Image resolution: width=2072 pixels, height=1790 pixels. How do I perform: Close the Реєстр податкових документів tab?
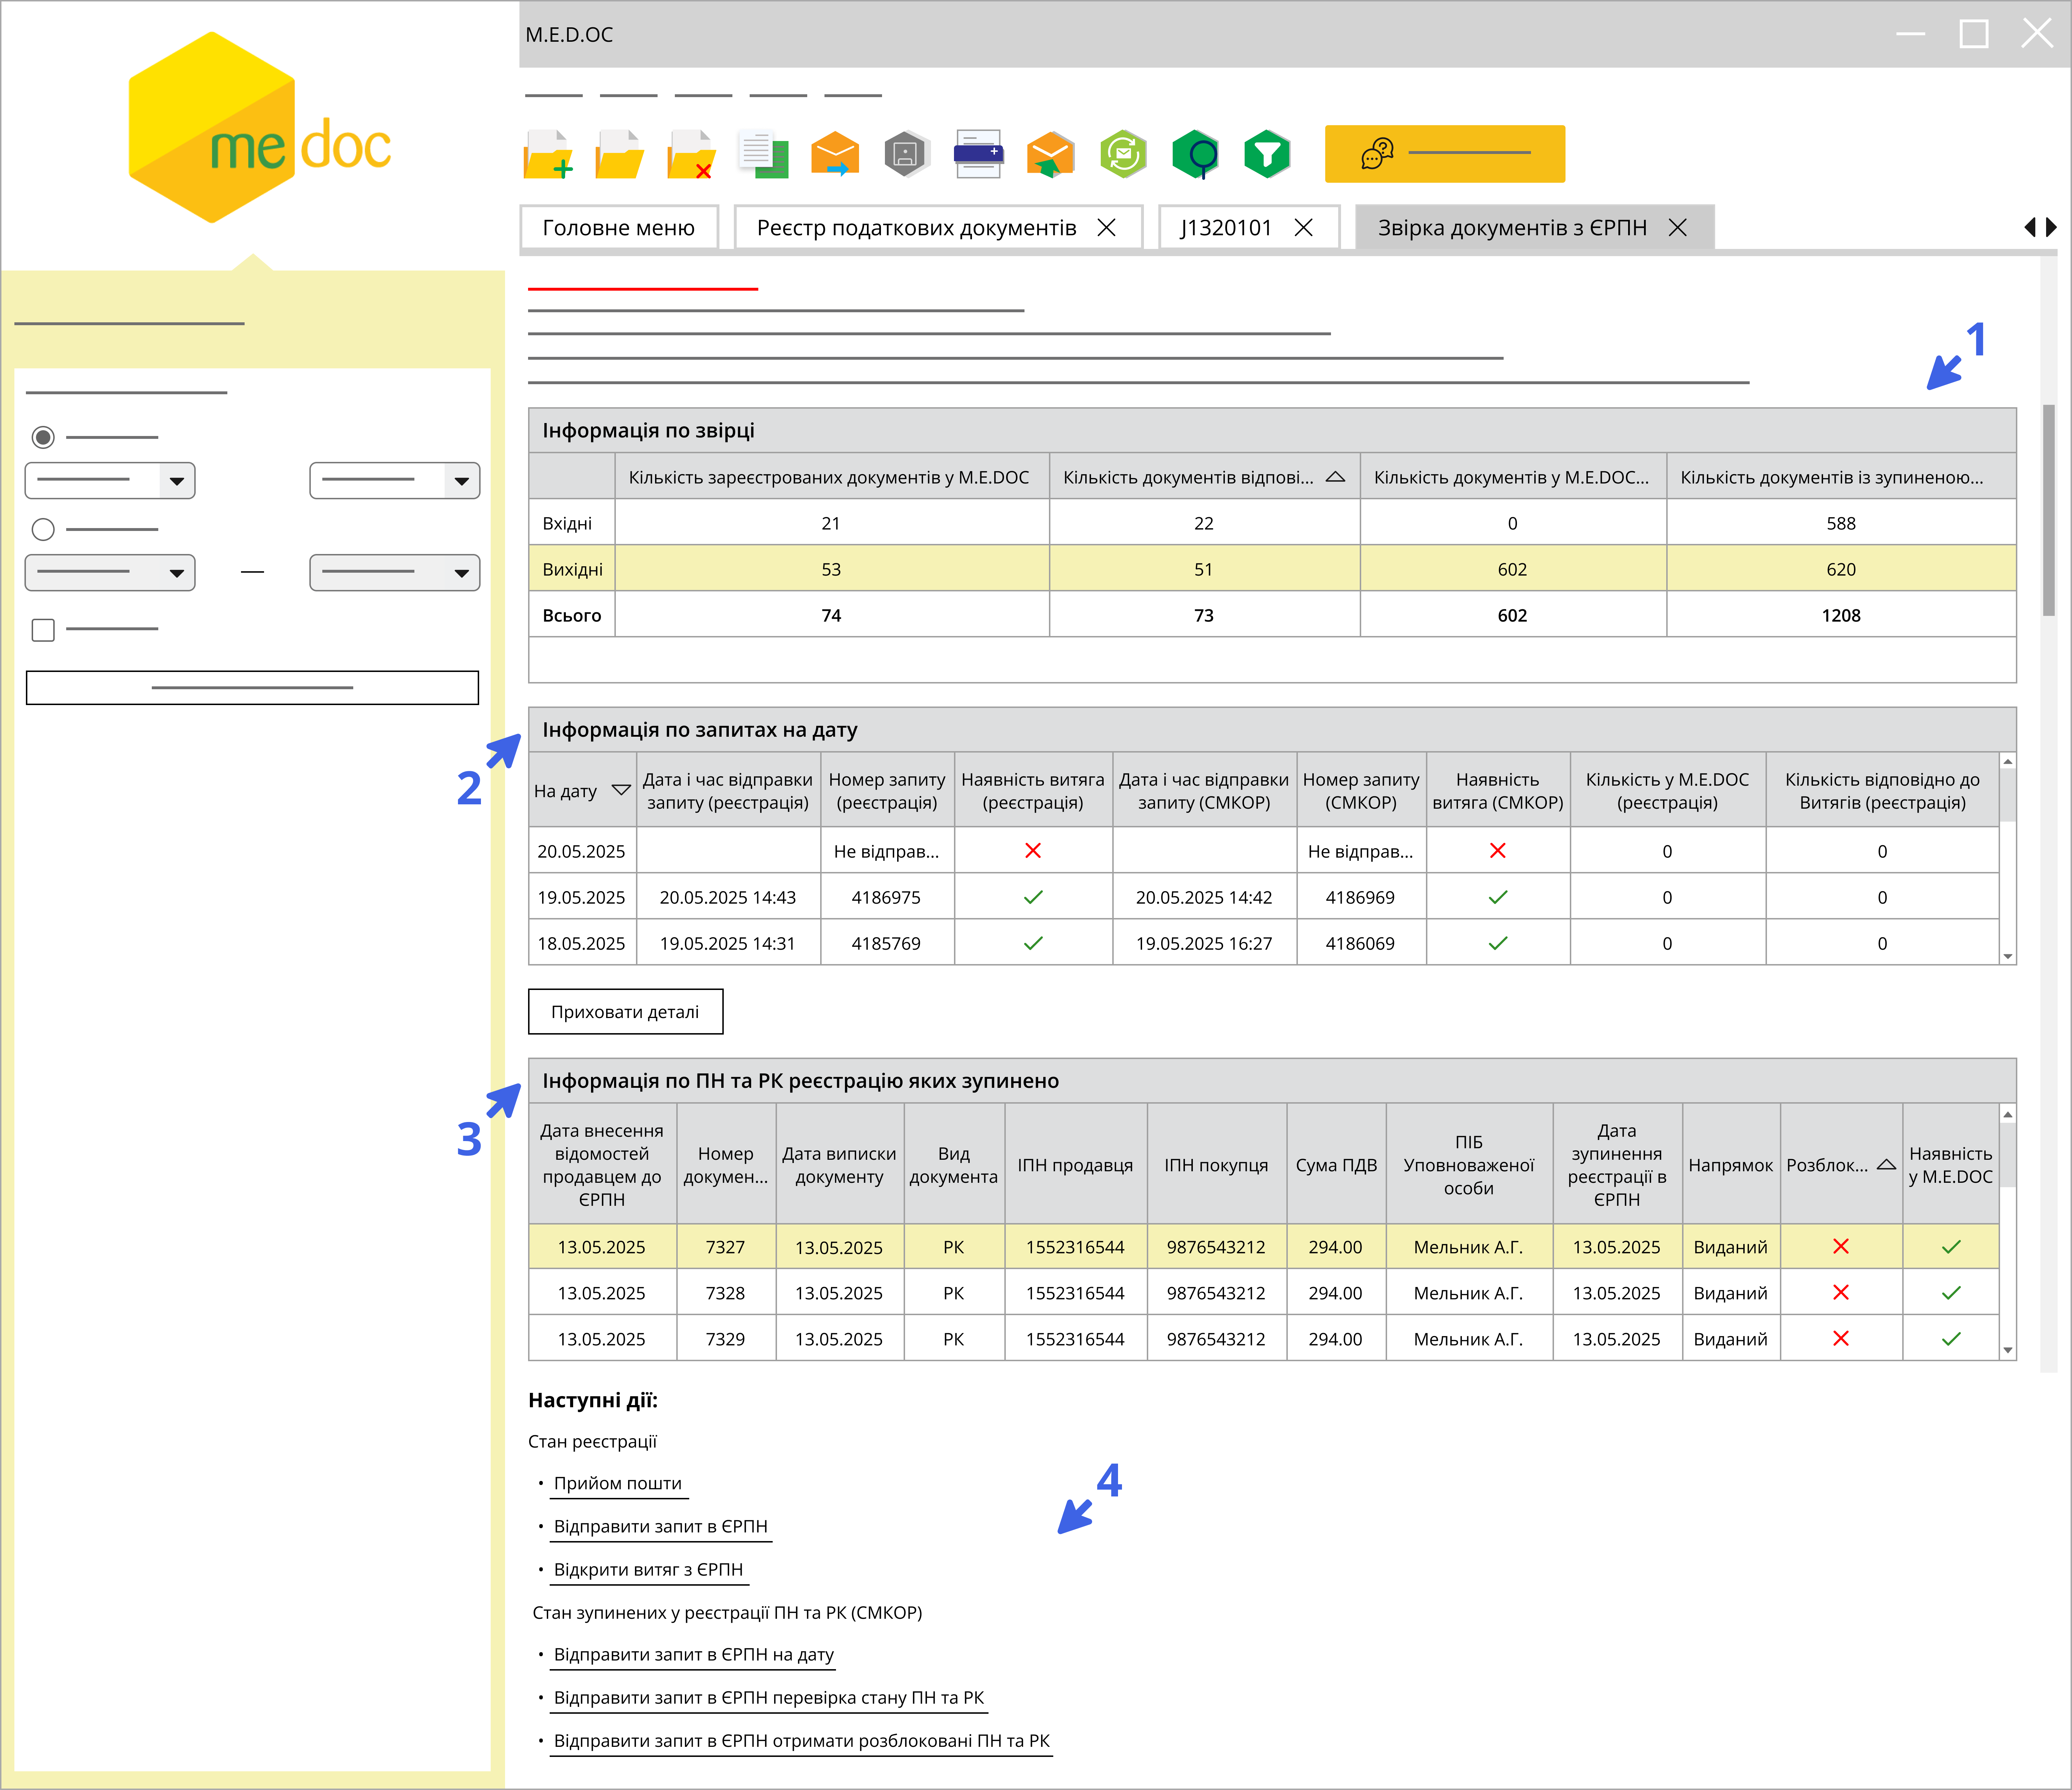coord(1106,228)
